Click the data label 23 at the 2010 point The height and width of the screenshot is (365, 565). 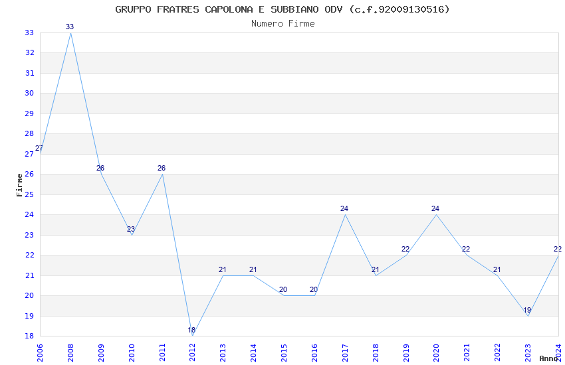click(x=131, y=229)
